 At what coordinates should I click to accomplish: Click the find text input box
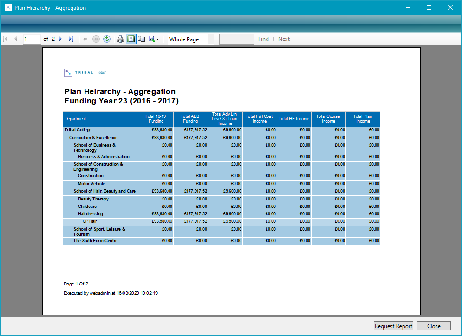(236, 39)
